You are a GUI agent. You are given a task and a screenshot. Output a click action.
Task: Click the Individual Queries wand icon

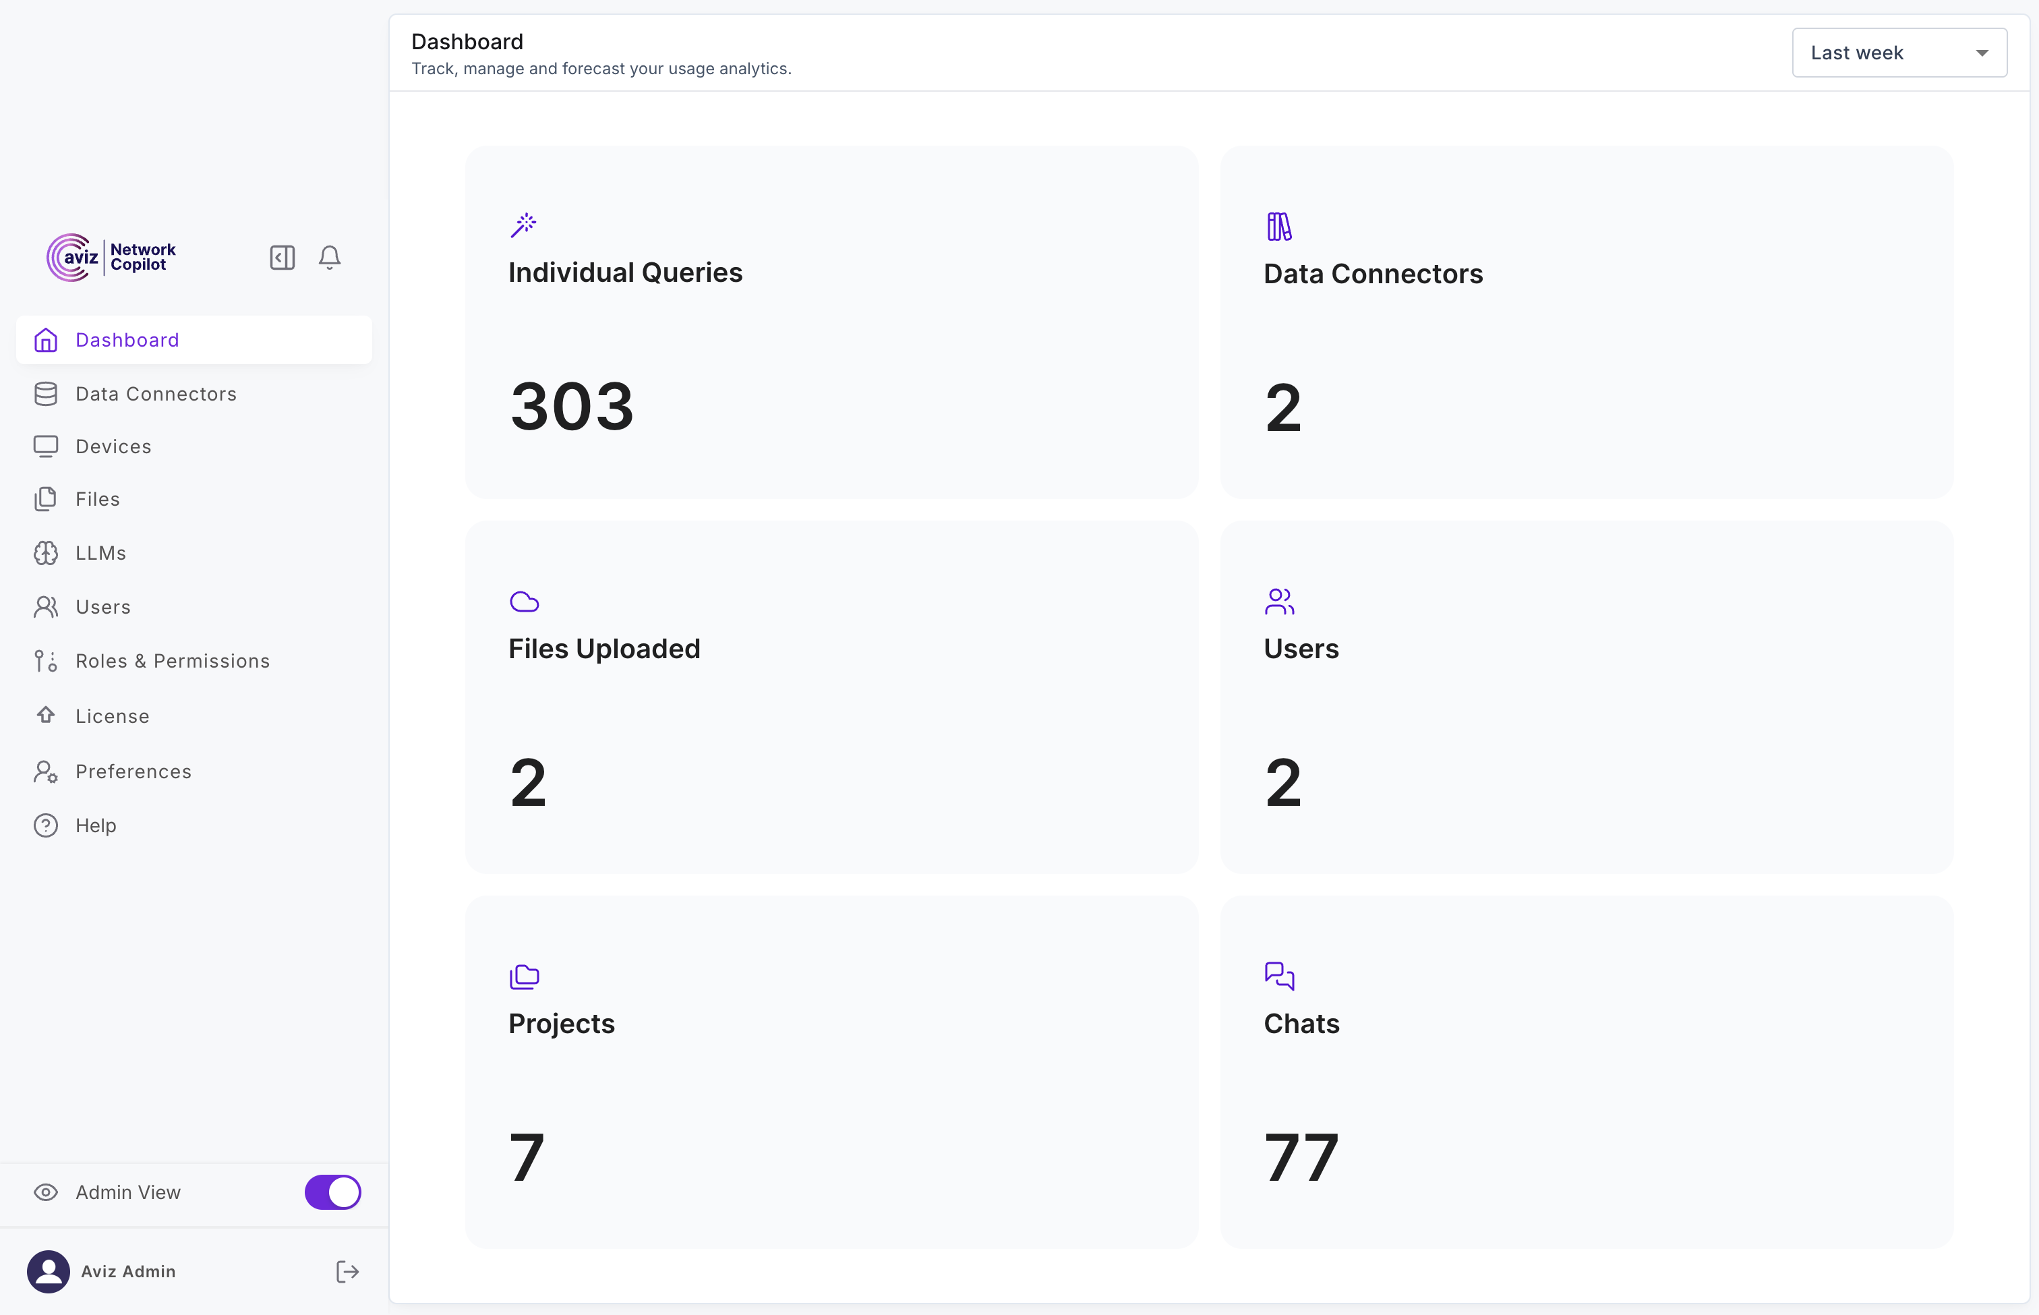523,225
